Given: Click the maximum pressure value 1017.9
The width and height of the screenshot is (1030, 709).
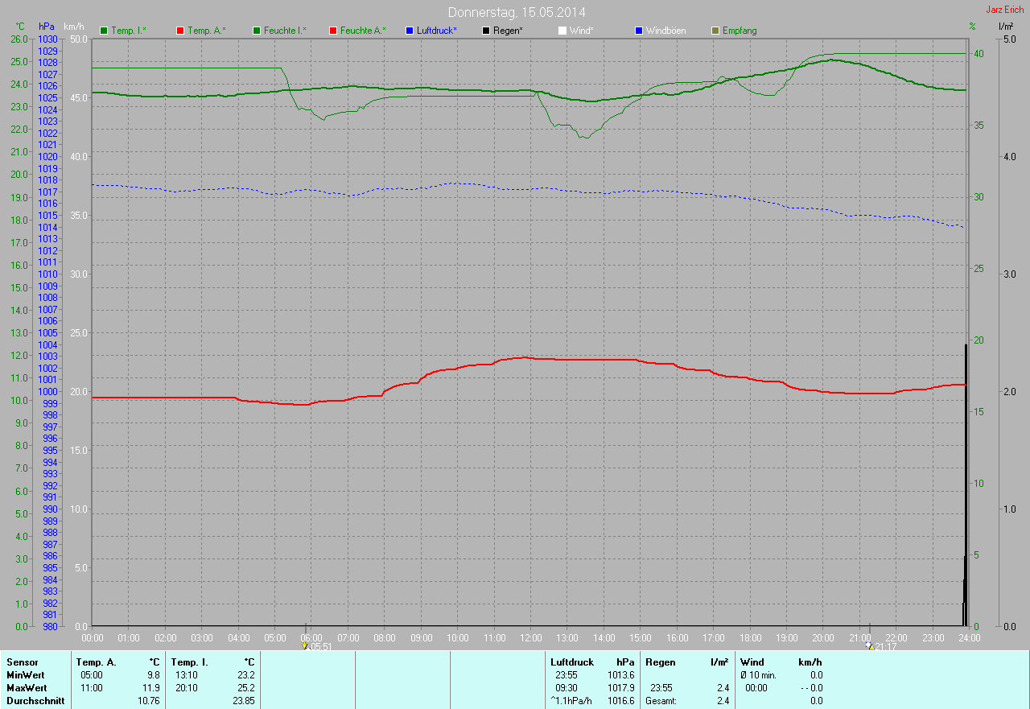Looking at the screenshot, I should coord(620,688).
